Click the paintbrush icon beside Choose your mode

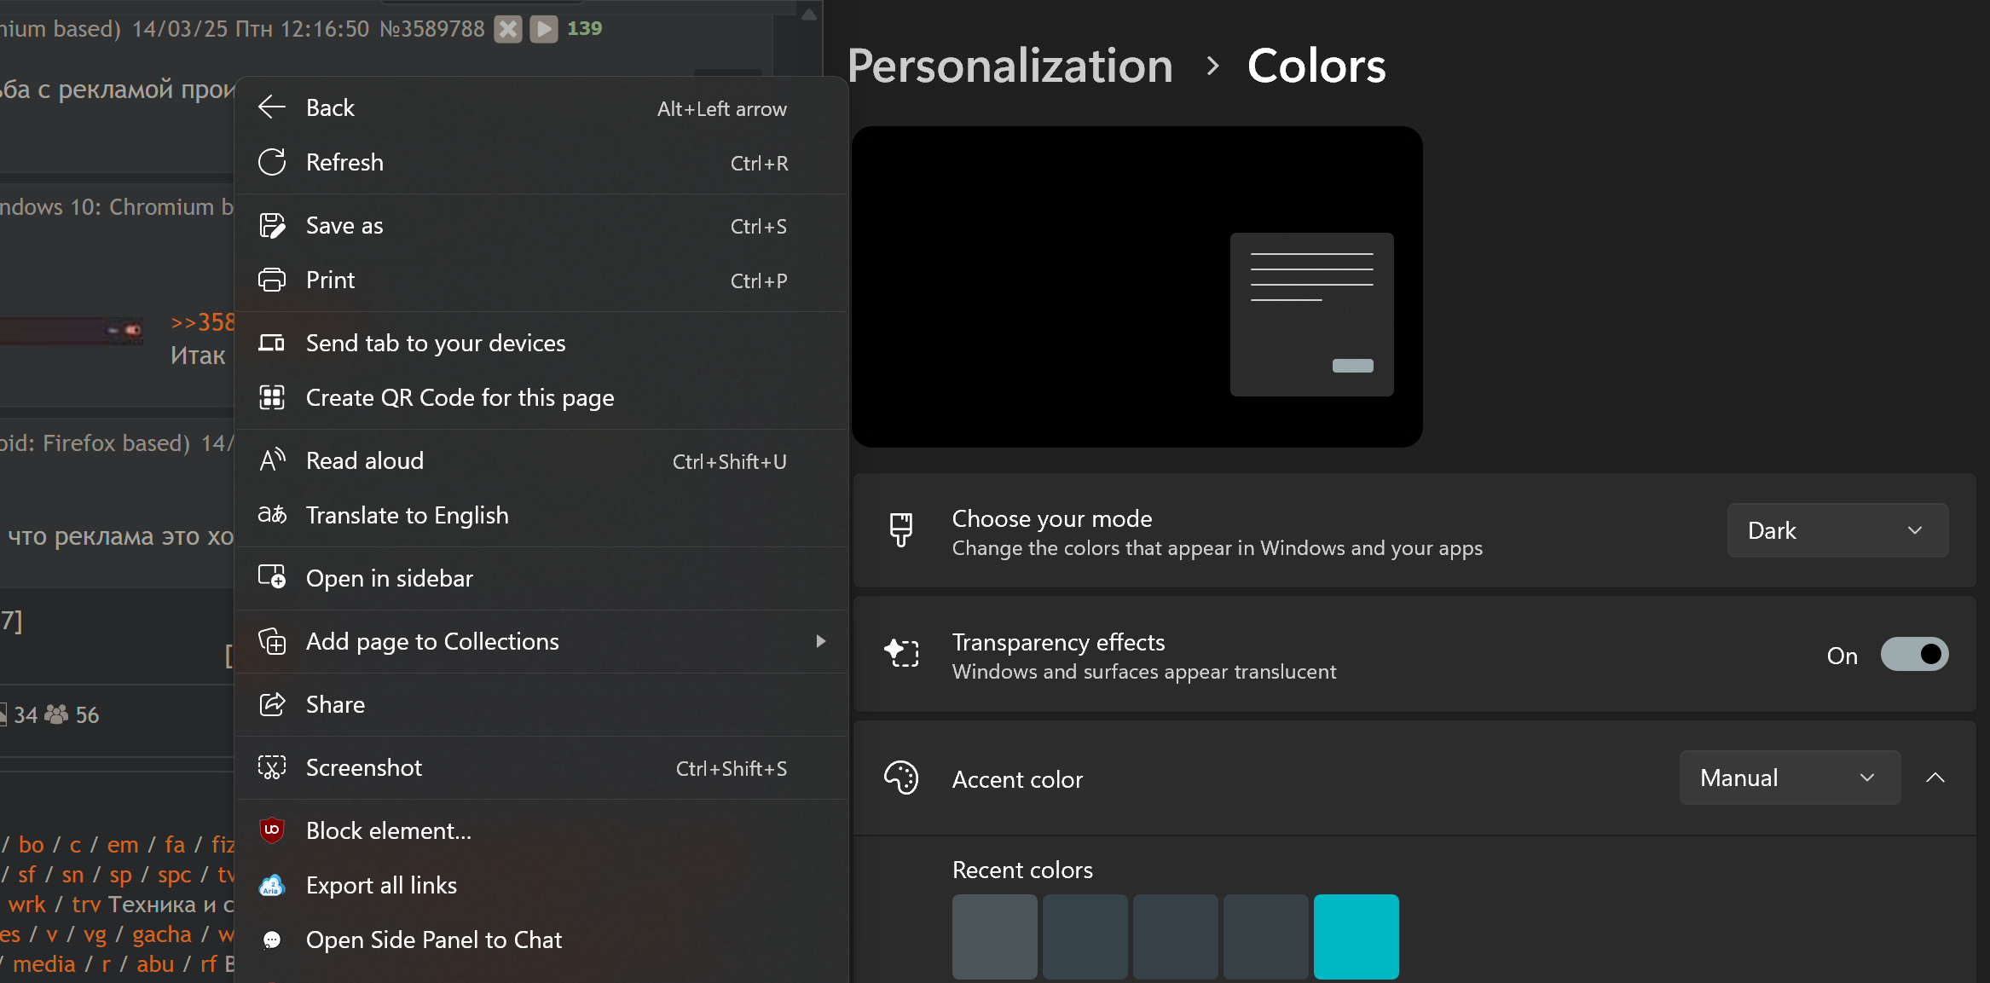pyautogui.click(x=901, y=530)
